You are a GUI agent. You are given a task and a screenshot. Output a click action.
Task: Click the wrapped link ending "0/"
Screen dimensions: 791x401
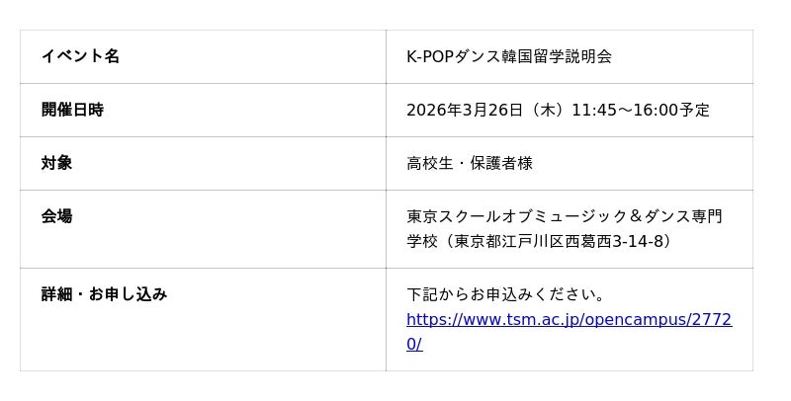414,344
